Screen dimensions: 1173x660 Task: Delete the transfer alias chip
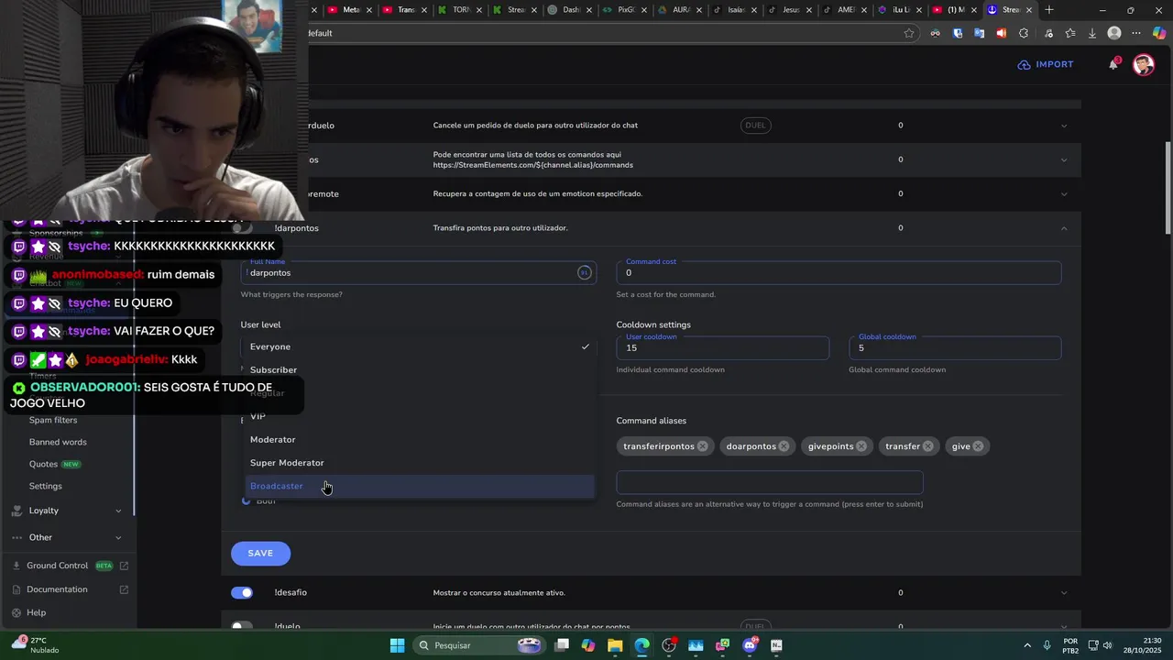pyautogui.click(x=927, y=446)
